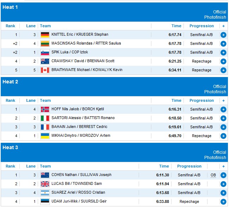This screenshot has width=229, height=211.
Task: Open the Heat 1 Photofinish link
Action: (215, 17)
